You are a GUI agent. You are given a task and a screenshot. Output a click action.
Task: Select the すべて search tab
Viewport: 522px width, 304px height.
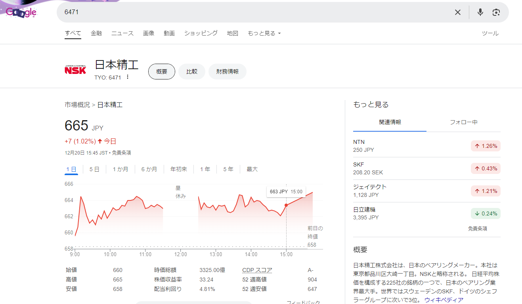pyautogui.click(x=73, y=33)
